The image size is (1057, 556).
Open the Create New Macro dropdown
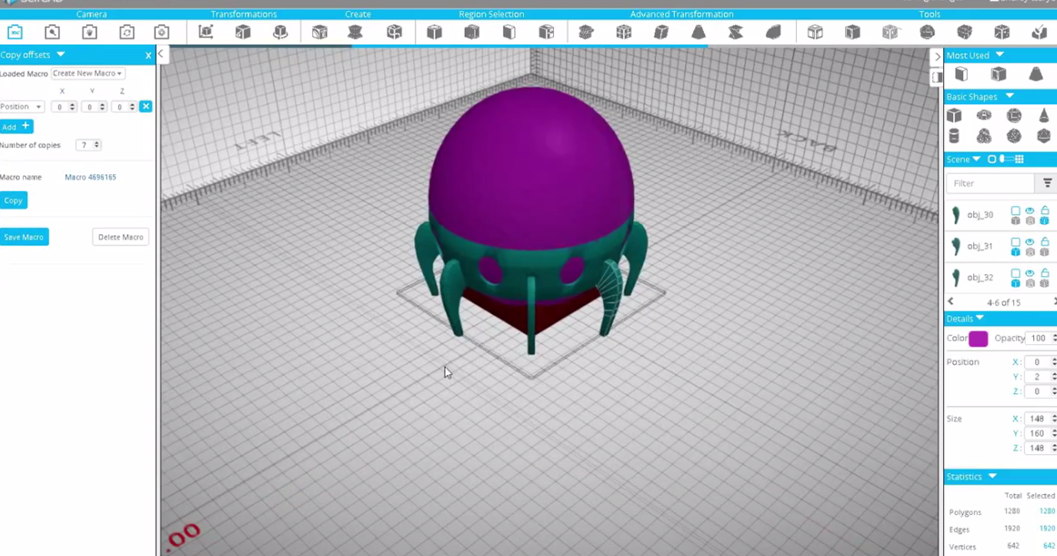87,74
